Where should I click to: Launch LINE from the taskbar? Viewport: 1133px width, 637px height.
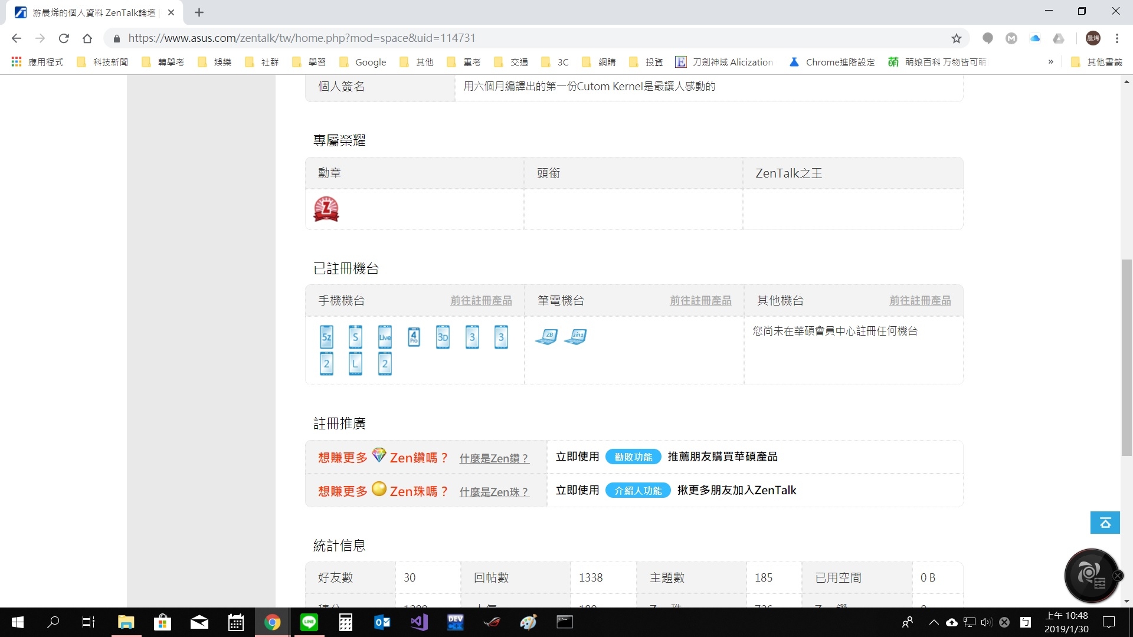(x=309, y=622)
